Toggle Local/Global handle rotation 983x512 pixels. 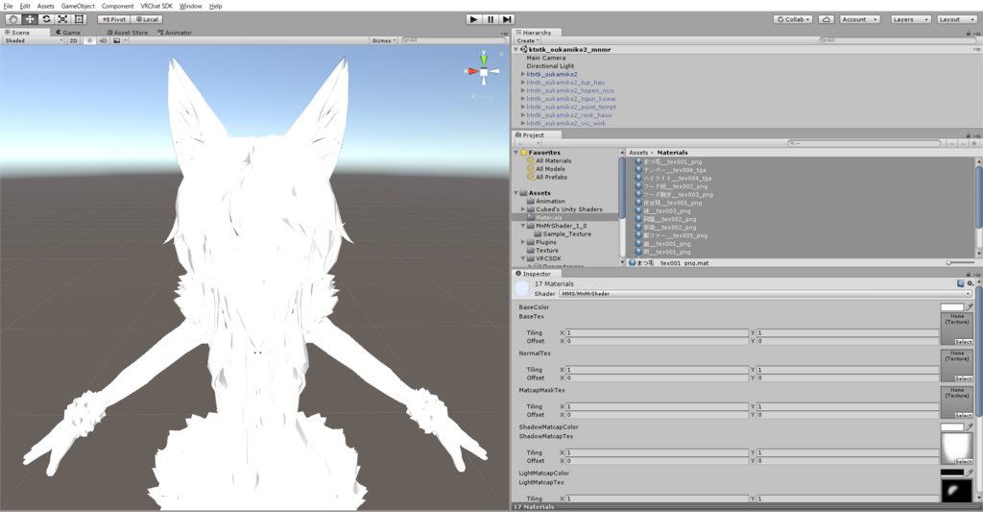click(x=147, y=19)
